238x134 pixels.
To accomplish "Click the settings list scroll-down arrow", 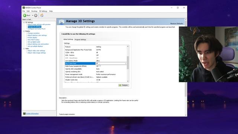I will pyautogui.click(x=128, y=81).
